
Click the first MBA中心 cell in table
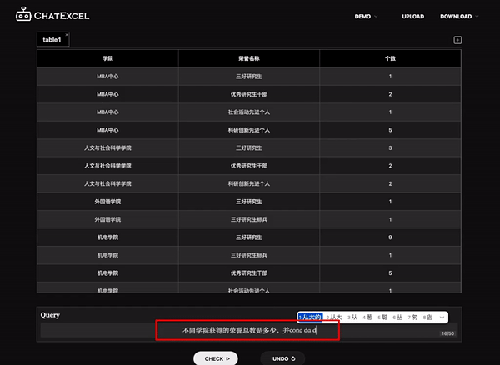coord(107,77)
